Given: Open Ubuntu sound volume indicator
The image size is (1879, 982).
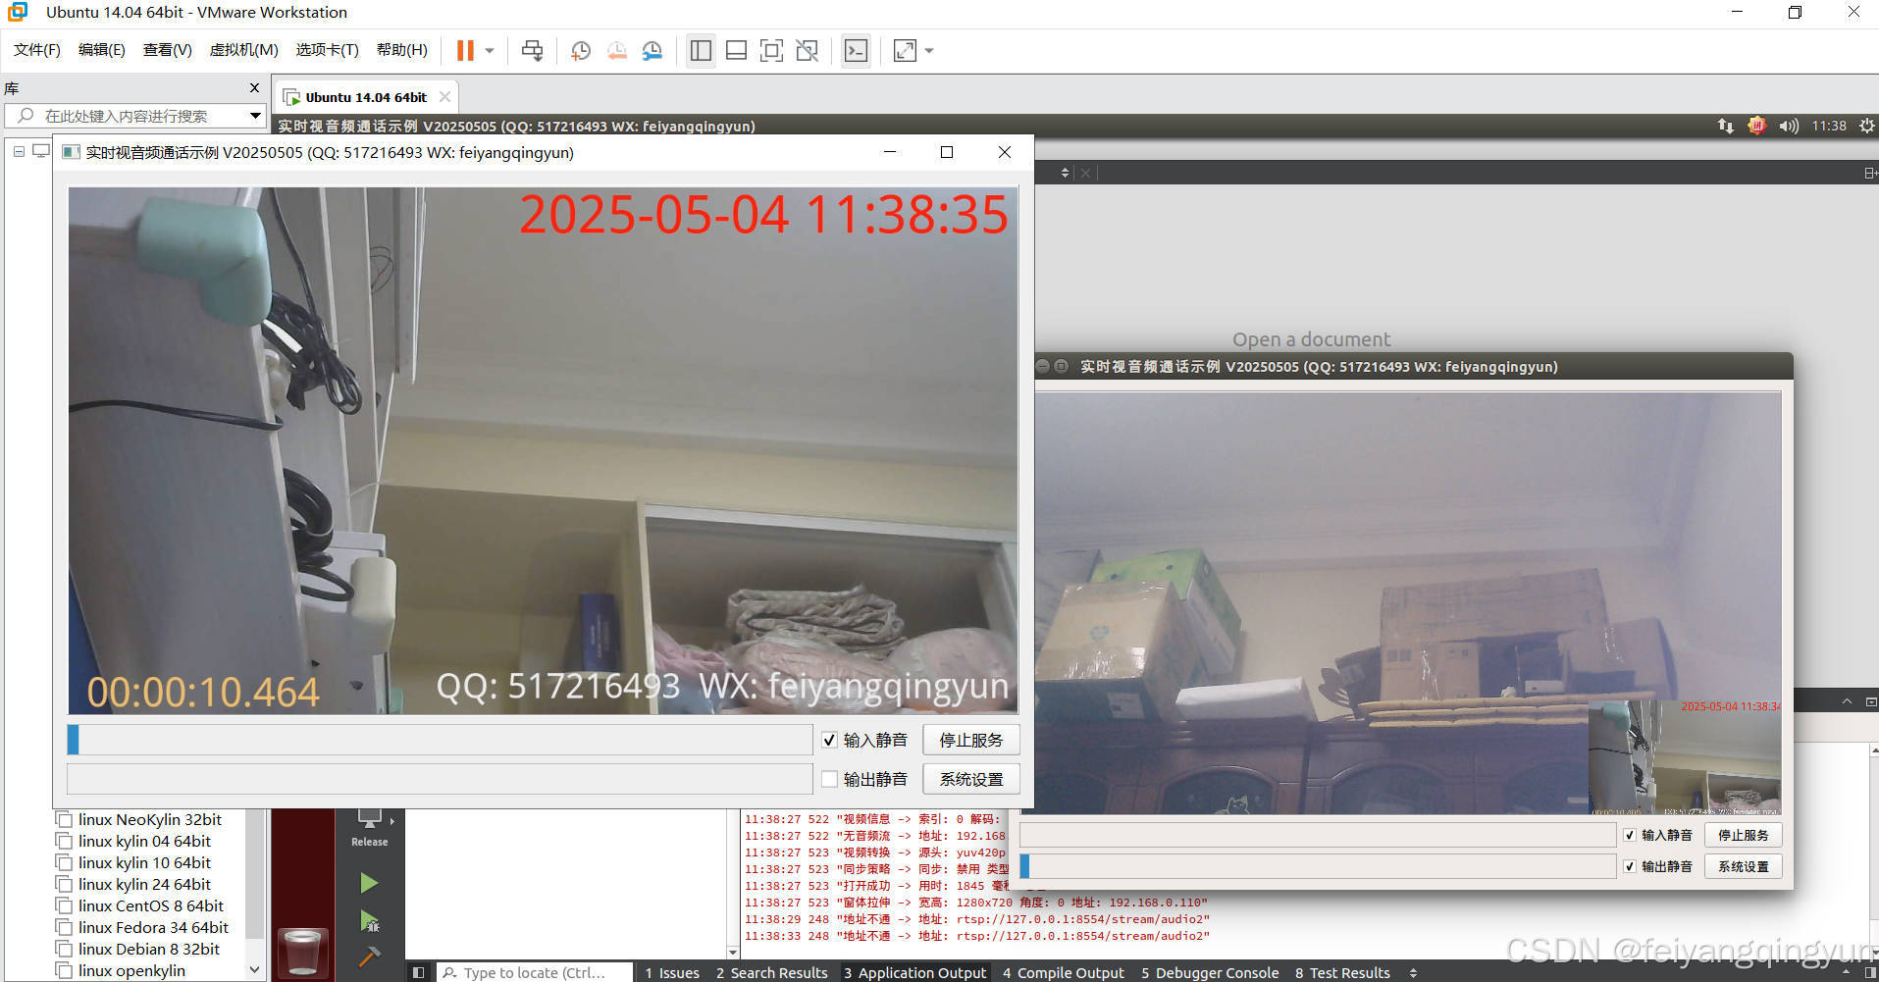Looking at the screenshot, I should click(1789, 126).
